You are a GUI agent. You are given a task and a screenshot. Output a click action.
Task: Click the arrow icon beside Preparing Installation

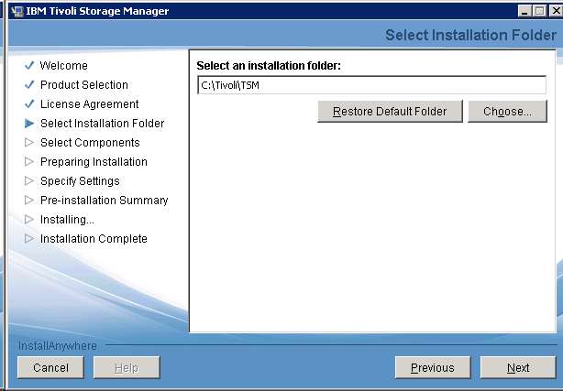[x=29, y=162]
